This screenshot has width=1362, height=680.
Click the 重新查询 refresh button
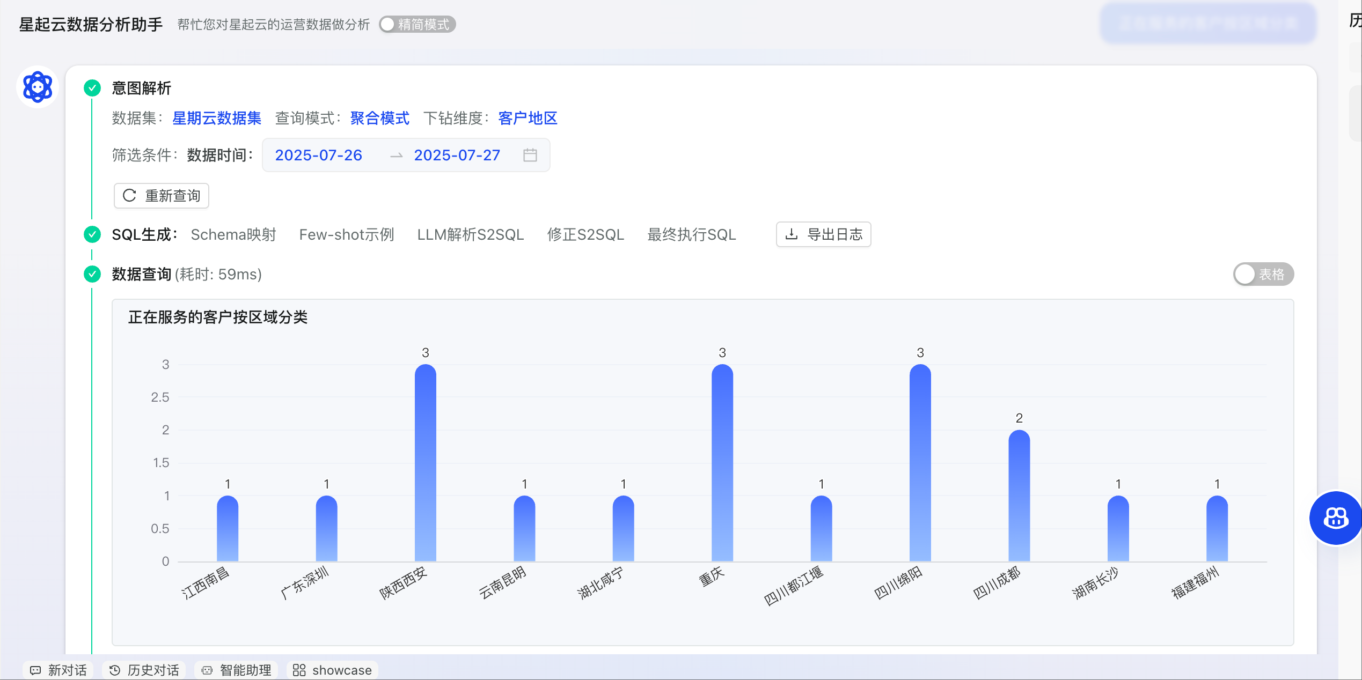162,196
